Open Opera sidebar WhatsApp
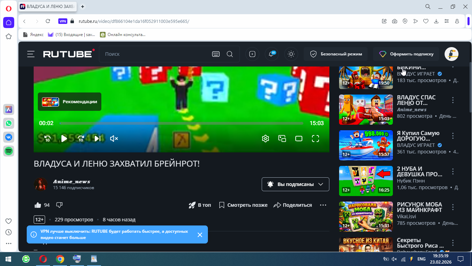472x266 pixels. click(x=9, y=123)
